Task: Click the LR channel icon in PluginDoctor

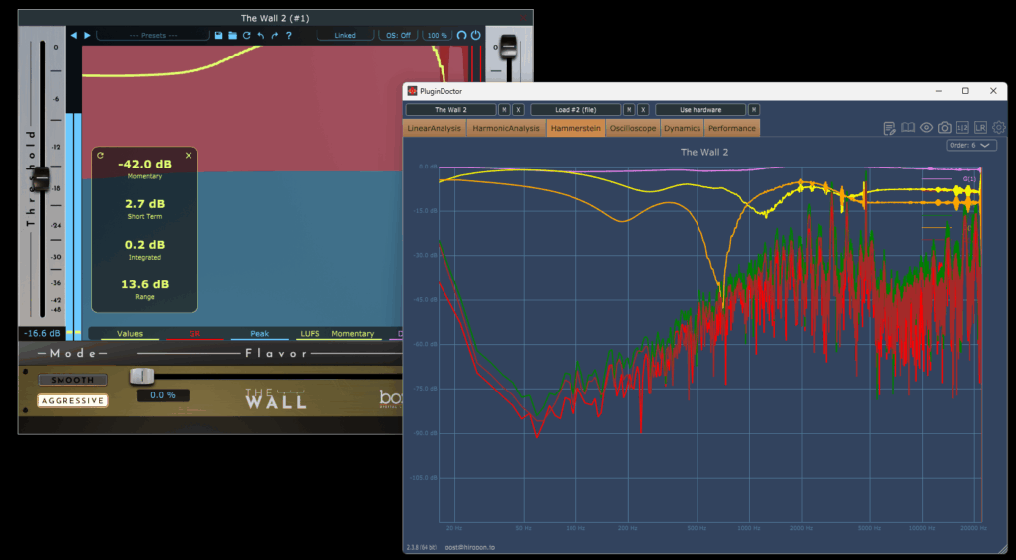Action: 980,128
